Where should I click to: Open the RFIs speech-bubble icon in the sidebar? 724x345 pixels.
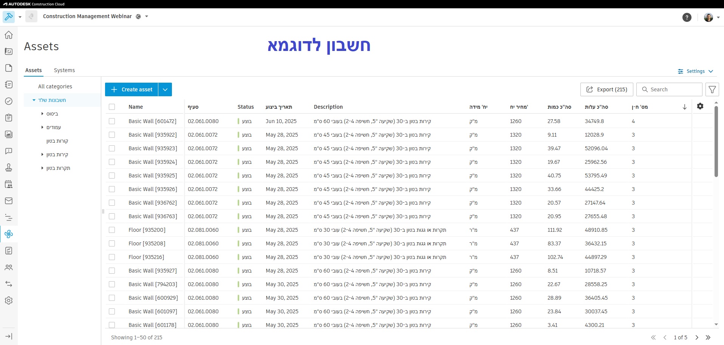9,151
